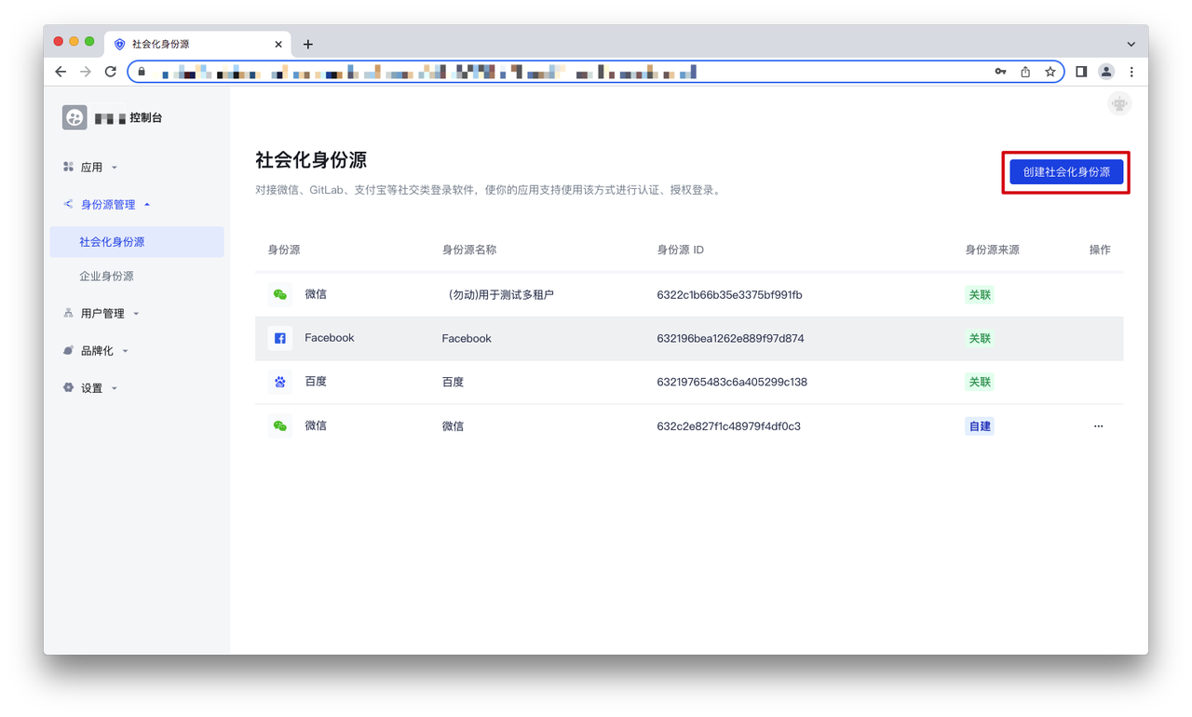Image resolution: width=1192 pixels, height=717 pixels.
Task: Click the console logo in sidebar header
Action: pyautogui.click(x=74, y=117)
